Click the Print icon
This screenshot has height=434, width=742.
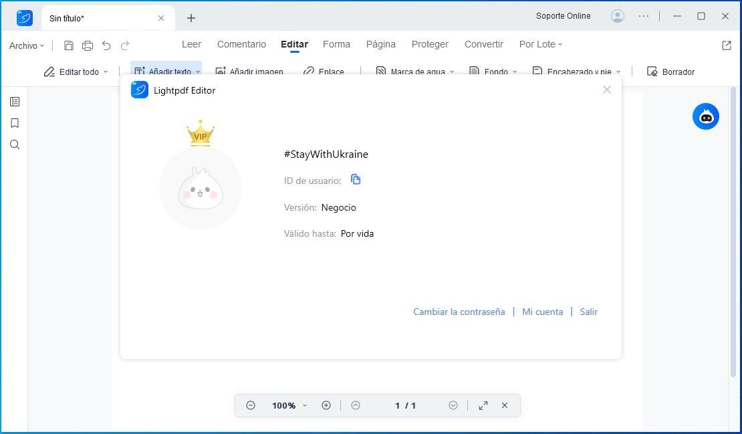pyautogui.click(x=88, y=45)
